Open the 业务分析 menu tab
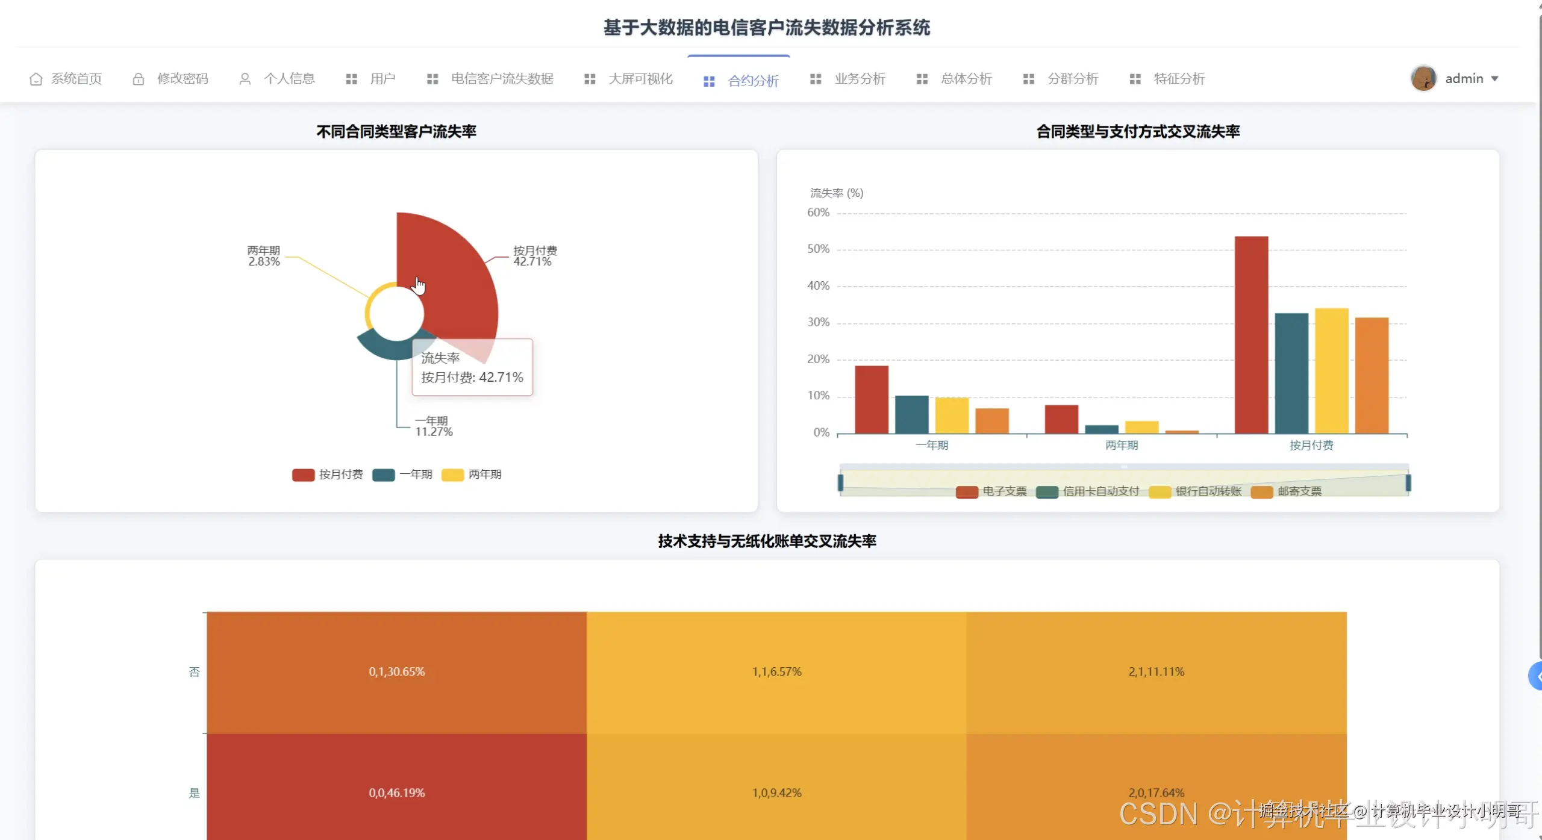1542x840 pixels. point(859,79)
